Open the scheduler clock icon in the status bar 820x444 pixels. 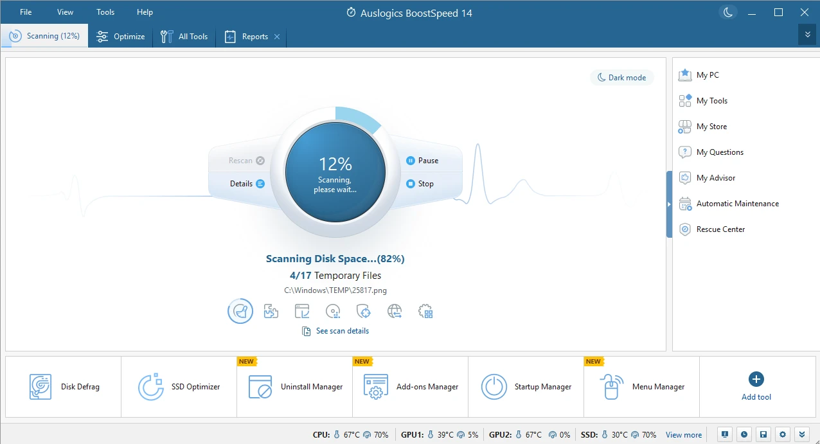coord(744,434)
